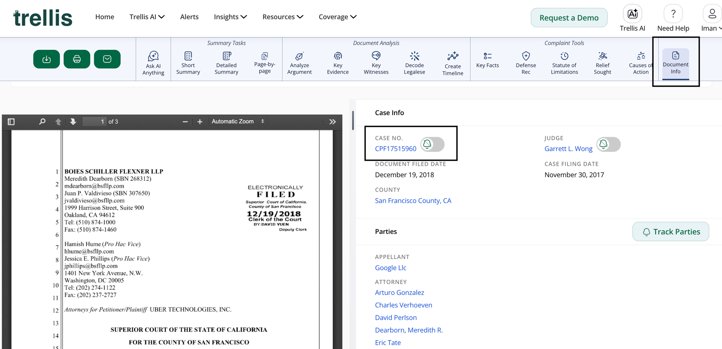Go to Home page

click(105, 17)
